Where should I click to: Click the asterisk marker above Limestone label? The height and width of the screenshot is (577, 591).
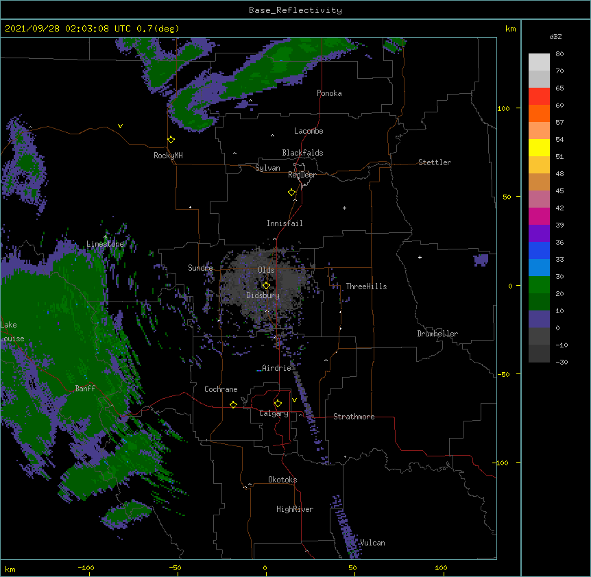(105, 236)
